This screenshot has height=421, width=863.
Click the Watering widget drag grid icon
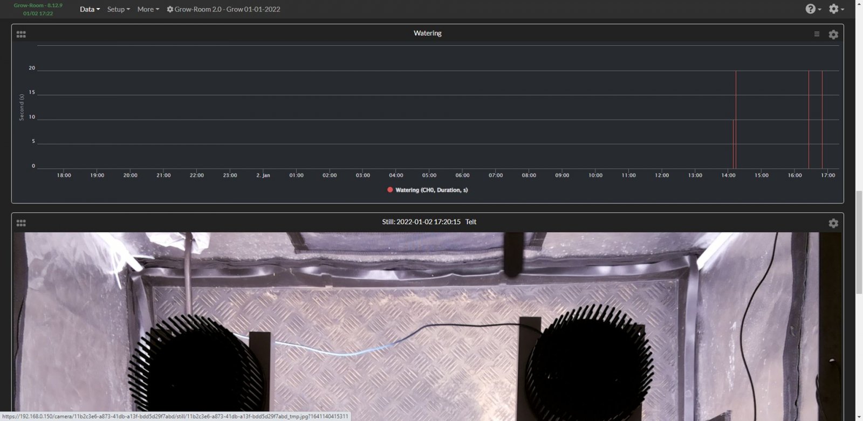tap(21, 34)
